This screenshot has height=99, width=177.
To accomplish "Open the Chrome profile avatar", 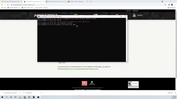I will [172, 5].
